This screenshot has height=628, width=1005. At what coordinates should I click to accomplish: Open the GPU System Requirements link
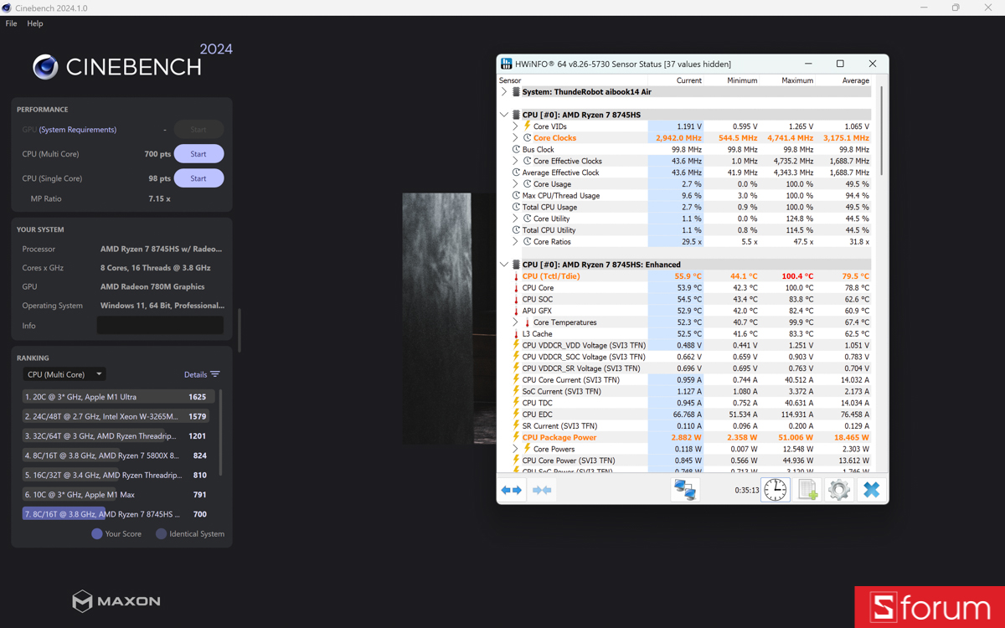point(78,130)
